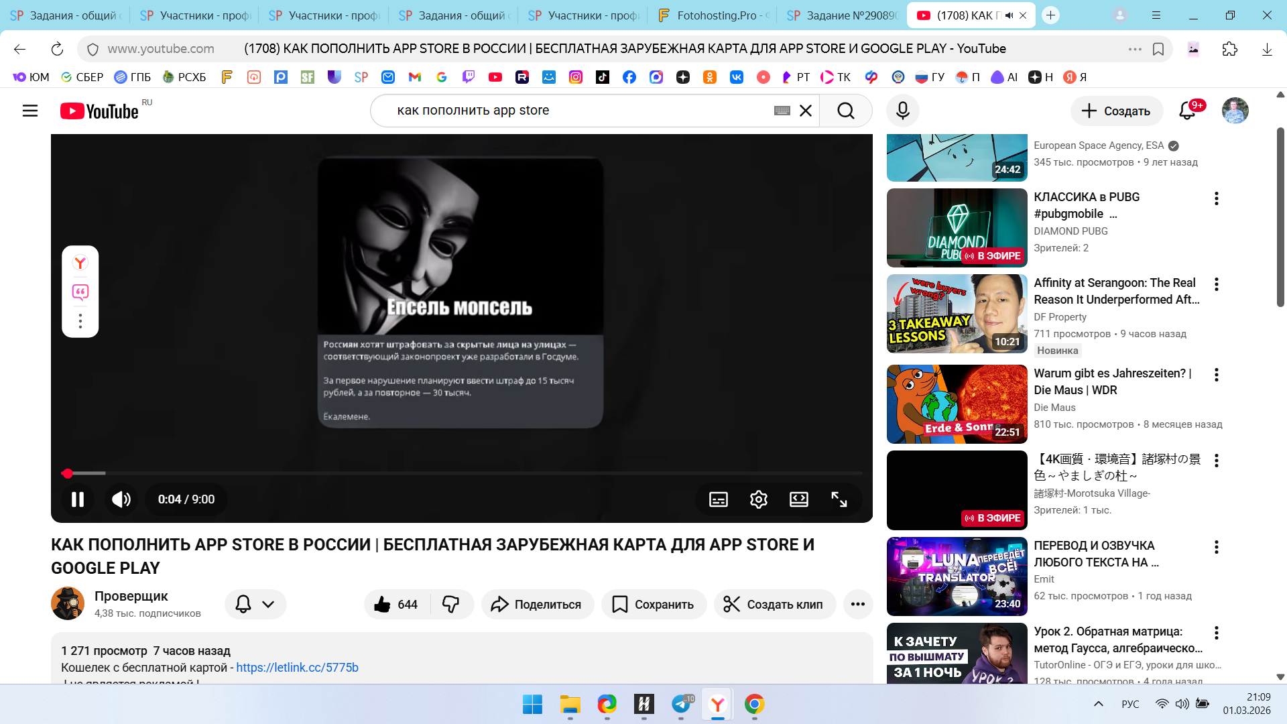Click the dislike thumbs-down icon

coord(451,605)
